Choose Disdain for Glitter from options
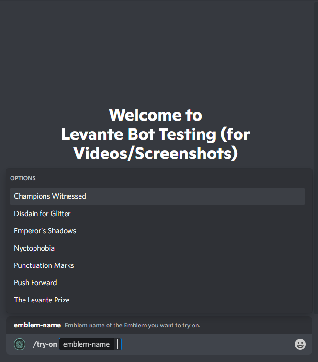 coord(157,214)
